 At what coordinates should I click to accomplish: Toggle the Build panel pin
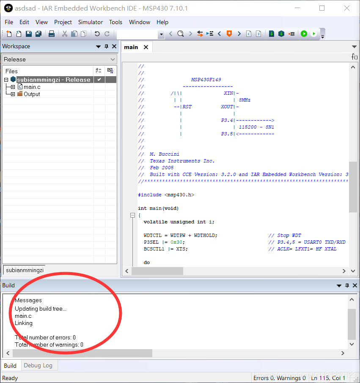[347, 286]
